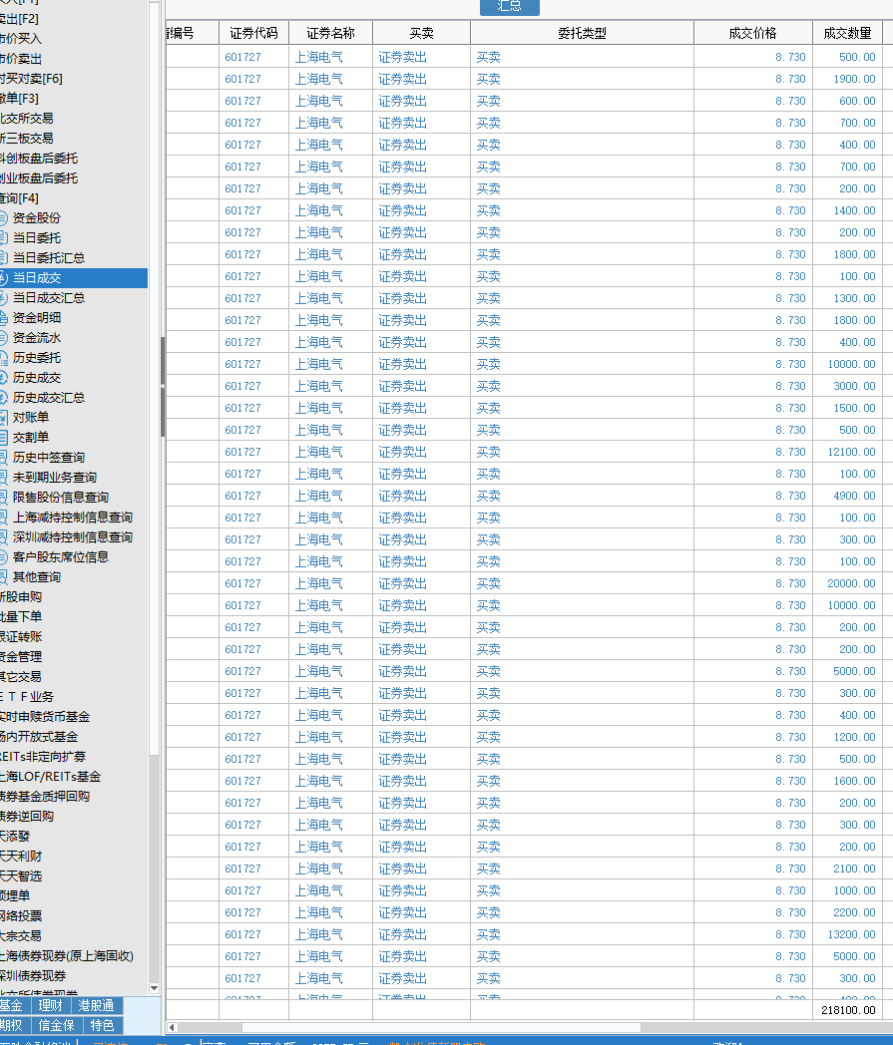The image size is (893, 1045).
Task: Click the 历史委托 icon
Action: 3,358
